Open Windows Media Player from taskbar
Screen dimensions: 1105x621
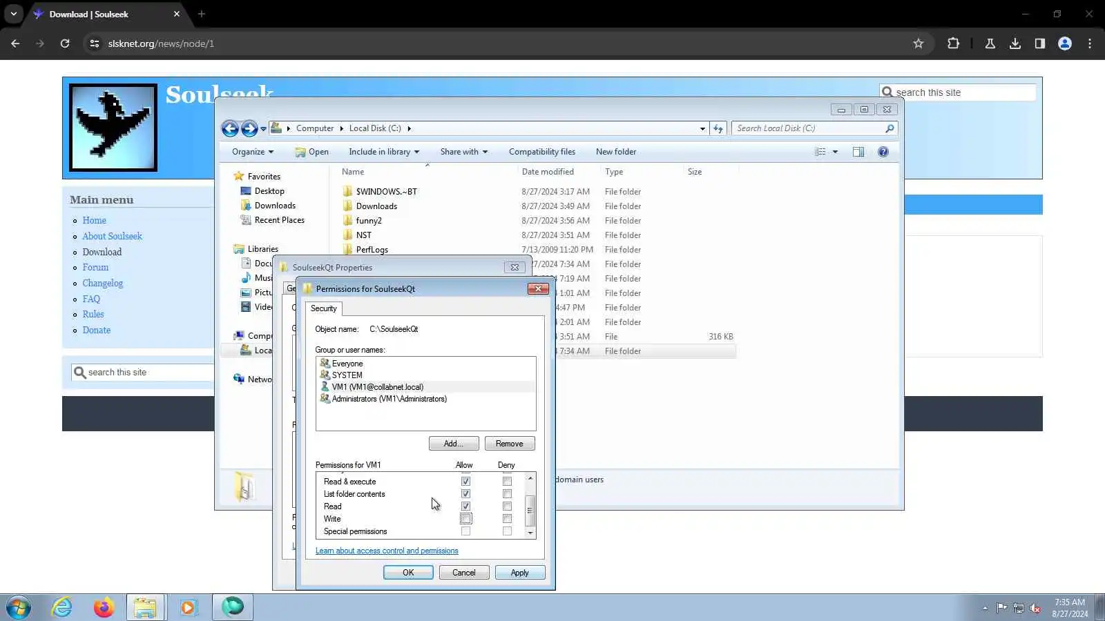[188, 607]
